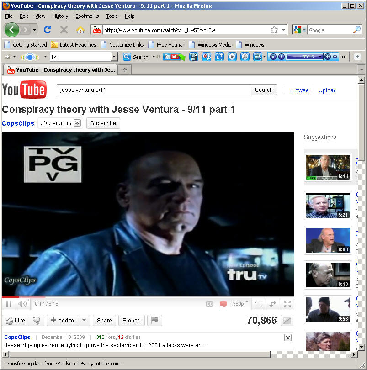Open the Add to dropdown arrow
Screen dimensions: 367x370
click(84, 320)
